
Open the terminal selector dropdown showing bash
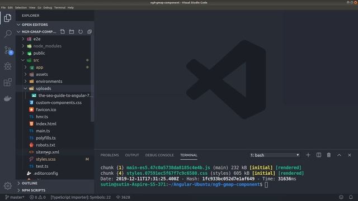pyautogui.click(x=275, y=155)
